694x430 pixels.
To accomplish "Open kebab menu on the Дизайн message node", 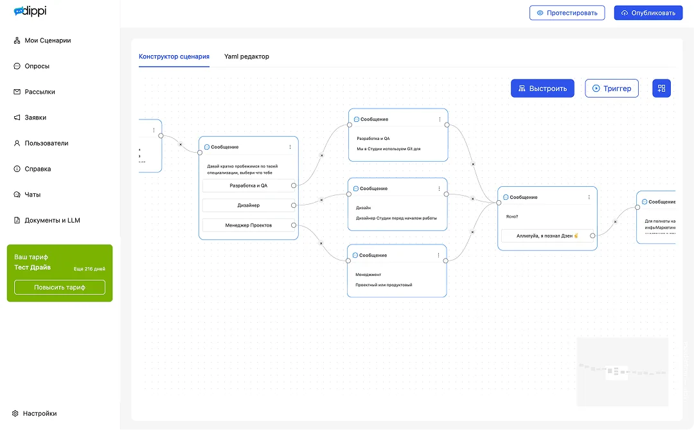I will (x=439, y=188).
